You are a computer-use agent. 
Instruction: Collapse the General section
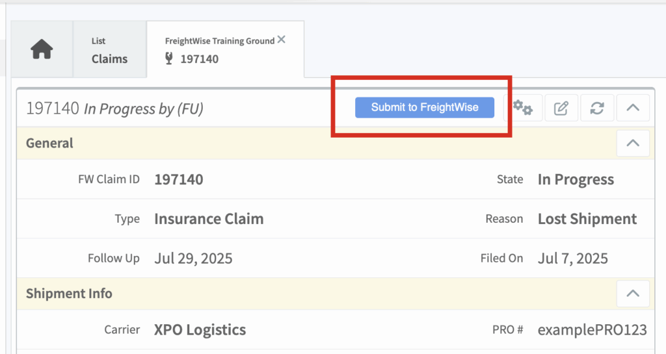[x=633, y=144]
